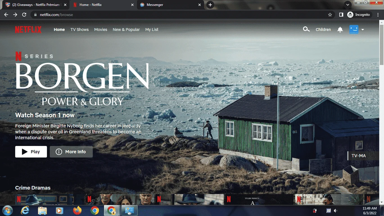This screenshot has height=216, width=384.
Task: Open the Chrome three-dot menu
Action: pyautogui.click(x=378, y=15)
